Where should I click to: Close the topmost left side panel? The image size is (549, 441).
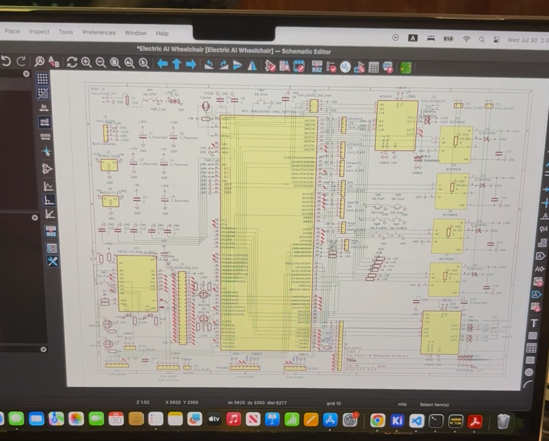pyautogui.click(x=26, y=74)
